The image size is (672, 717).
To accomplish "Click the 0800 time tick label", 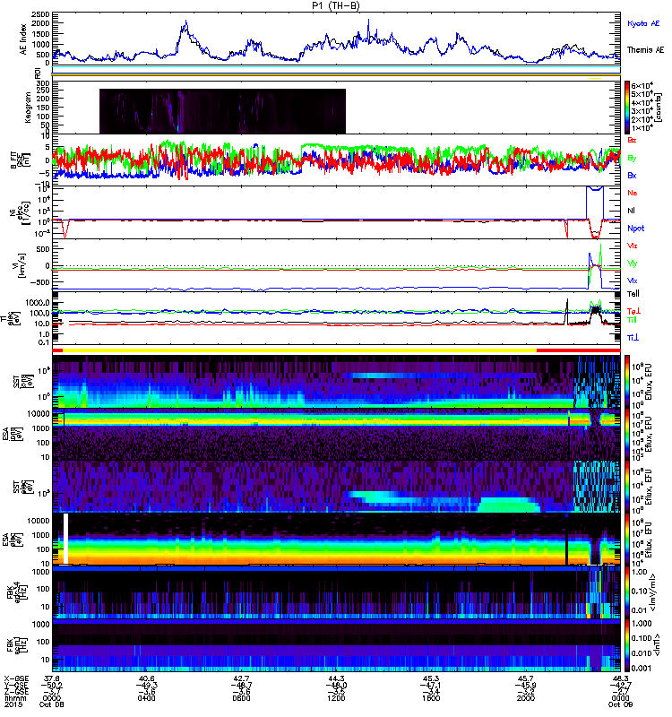I will [x=241, y=698].
